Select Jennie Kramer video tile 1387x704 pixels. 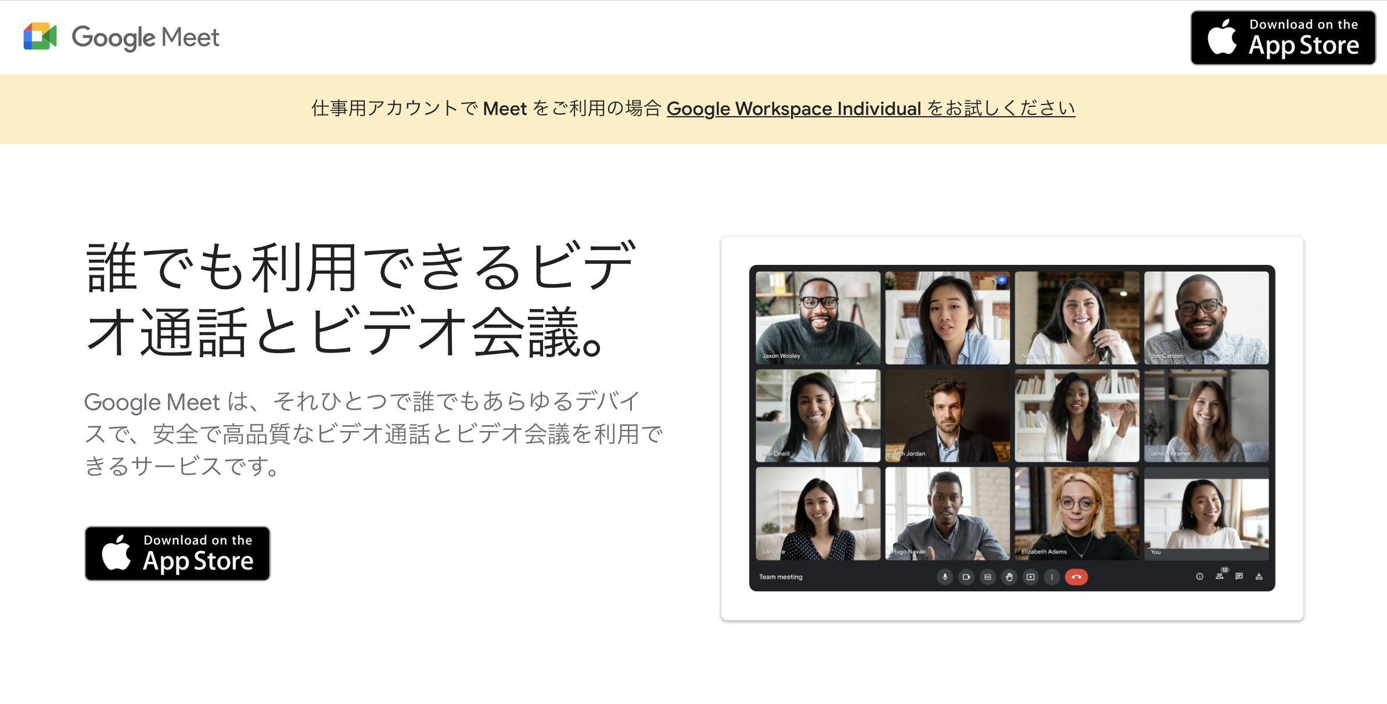tap(1206, 416)
